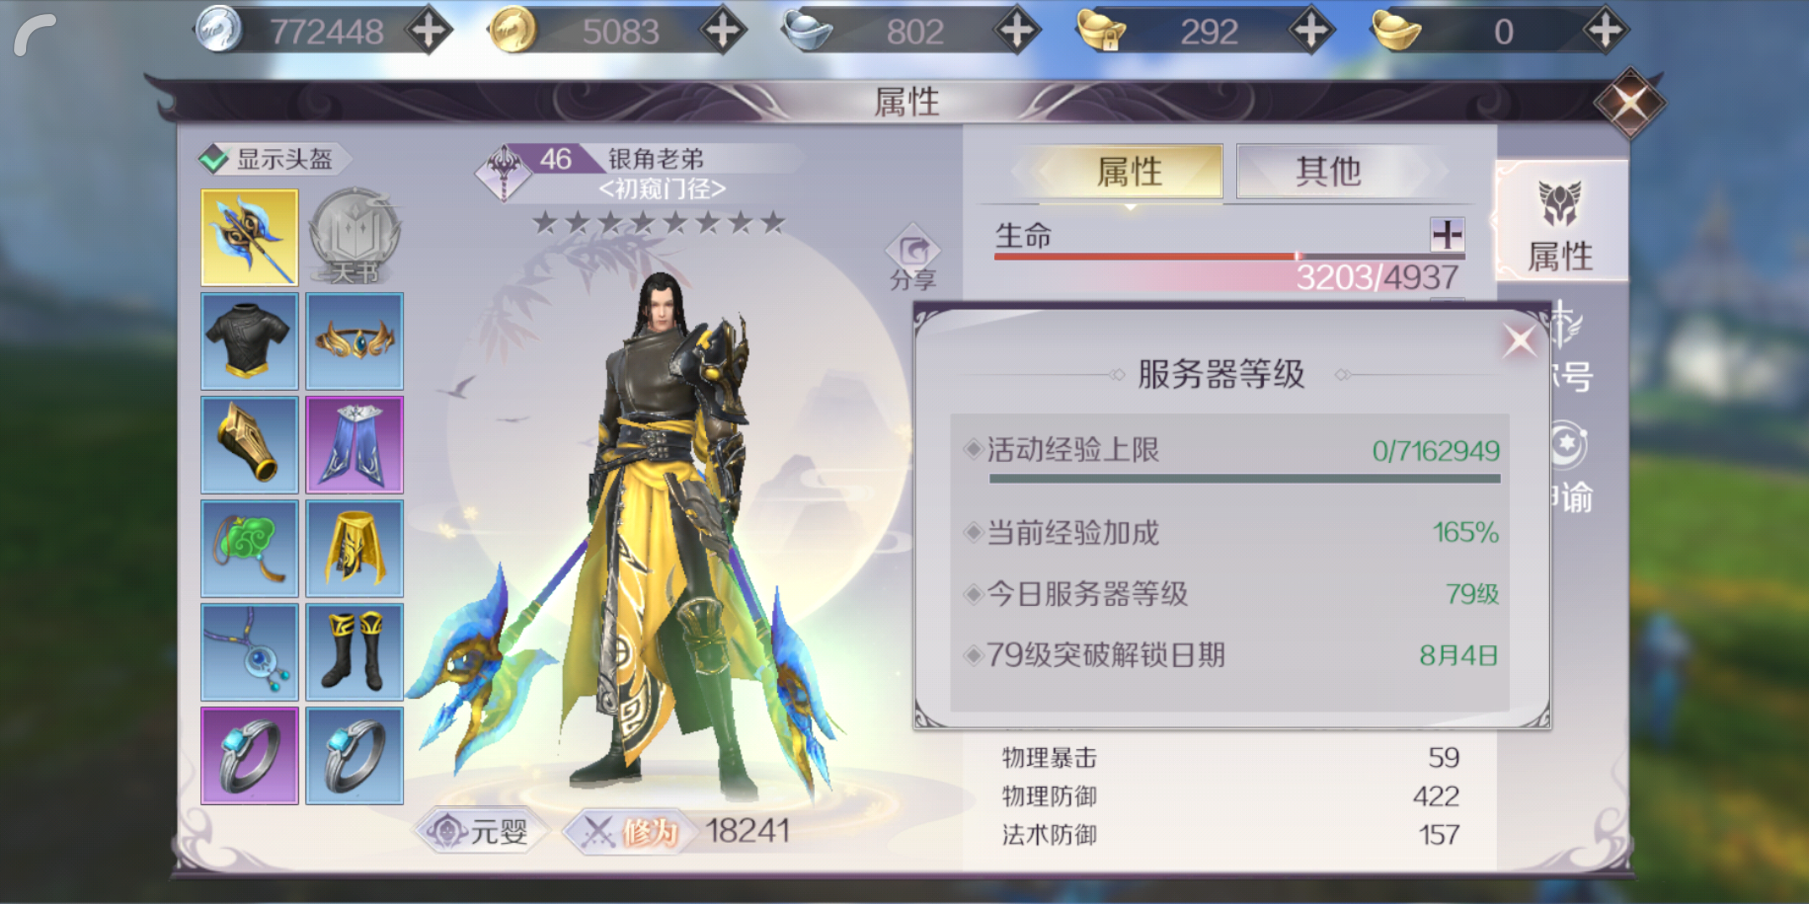Click the 元婴 button
The image size is (1809, 904).
tap(481, 832)
